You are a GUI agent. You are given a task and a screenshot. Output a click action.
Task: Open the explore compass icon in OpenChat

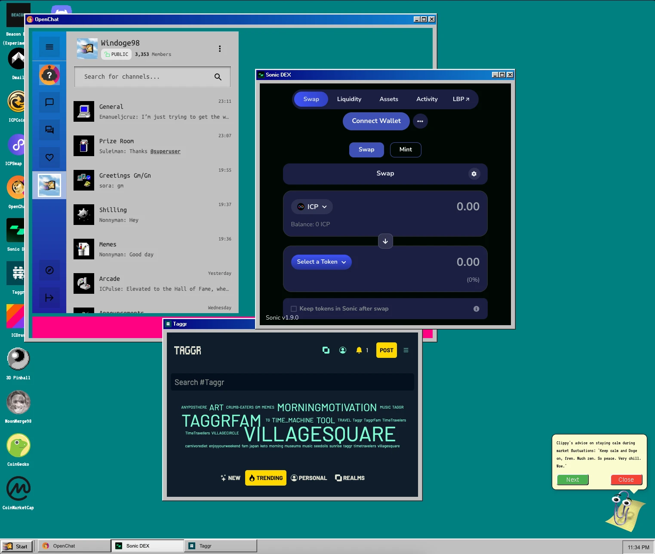[x=49, y=270]
